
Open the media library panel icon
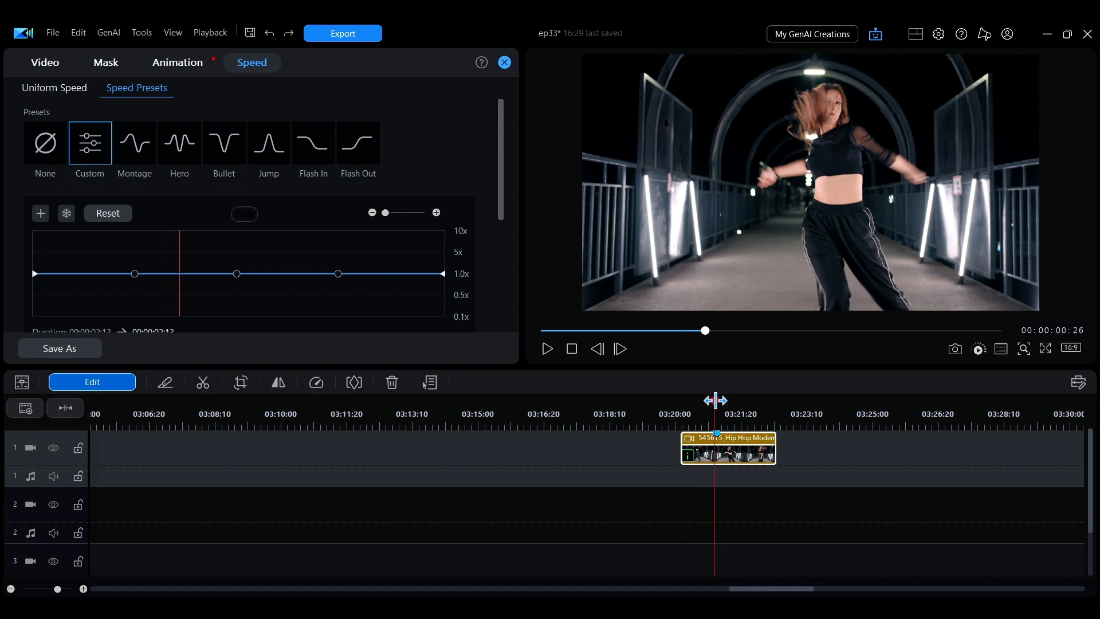point(22,383)
